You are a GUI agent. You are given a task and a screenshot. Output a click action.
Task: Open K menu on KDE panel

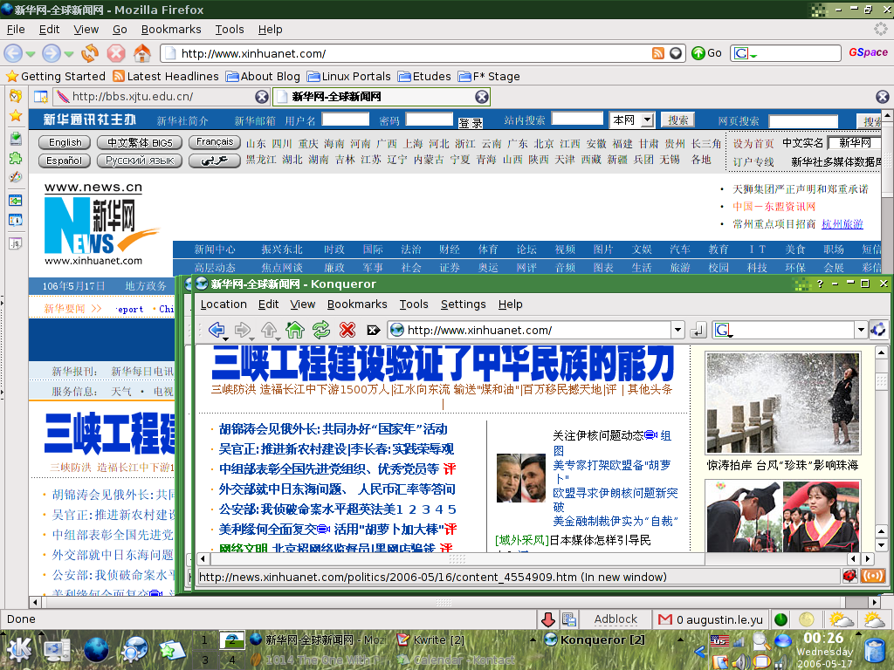click(x=19, y=649)
